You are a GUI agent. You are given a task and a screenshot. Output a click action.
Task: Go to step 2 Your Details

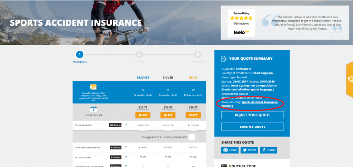tap(139, 55)
